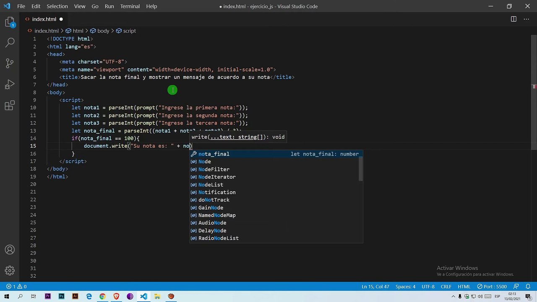Choose the plain Node suggestion
The width and height of the screenshot is (537, 302).
pos(276,161)
